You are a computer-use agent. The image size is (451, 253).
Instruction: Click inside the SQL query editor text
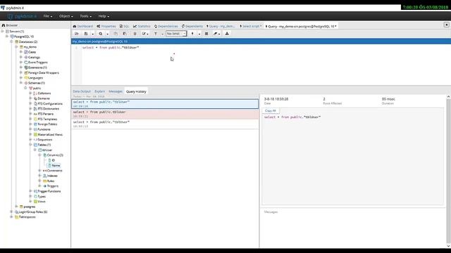(111, 47)
